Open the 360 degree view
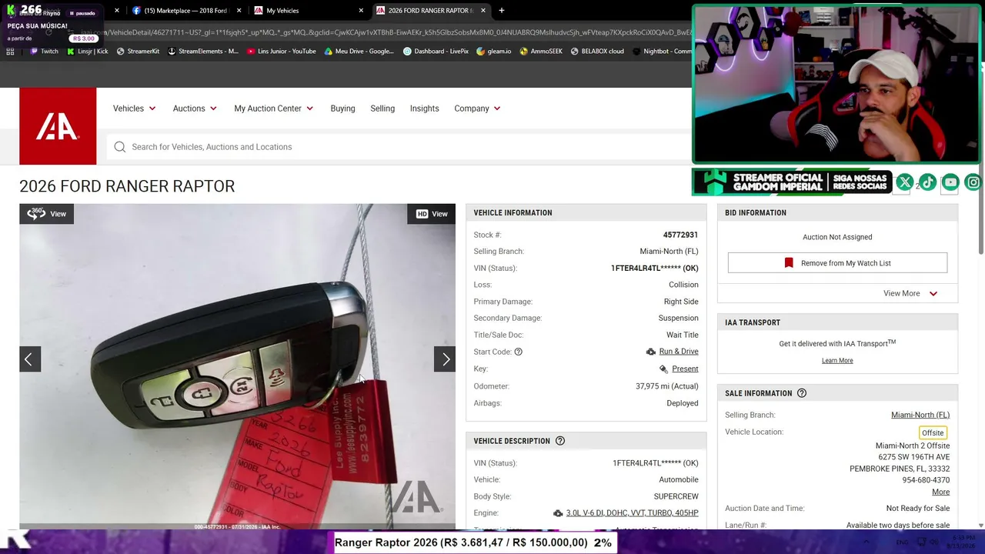This screenshot has height=554, width=985. click(x=46, y=214)
